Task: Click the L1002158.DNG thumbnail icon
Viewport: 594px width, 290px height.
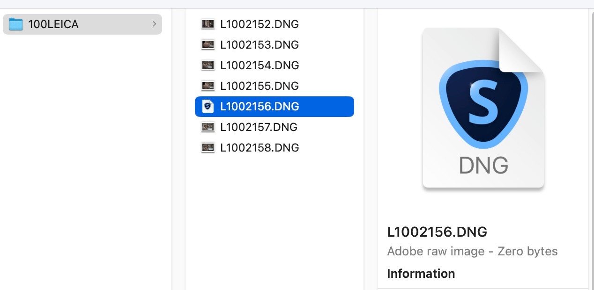Action: (x=208, y=147)
